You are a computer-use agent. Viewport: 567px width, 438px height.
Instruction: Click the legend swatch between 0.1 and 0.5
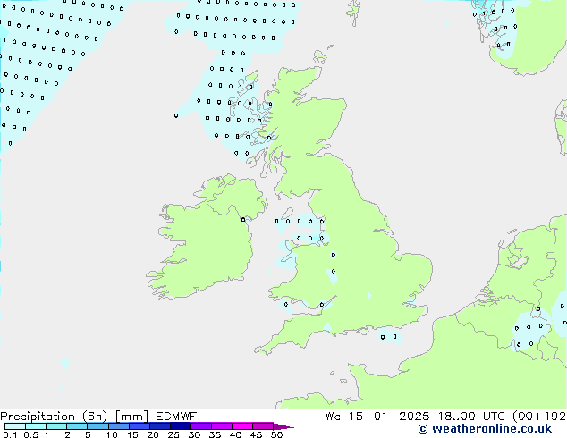point(15,426)
